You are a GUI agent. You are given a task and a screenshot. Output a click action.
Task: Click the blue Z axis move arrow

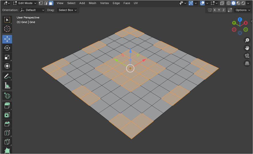click(x=130, y=51)
